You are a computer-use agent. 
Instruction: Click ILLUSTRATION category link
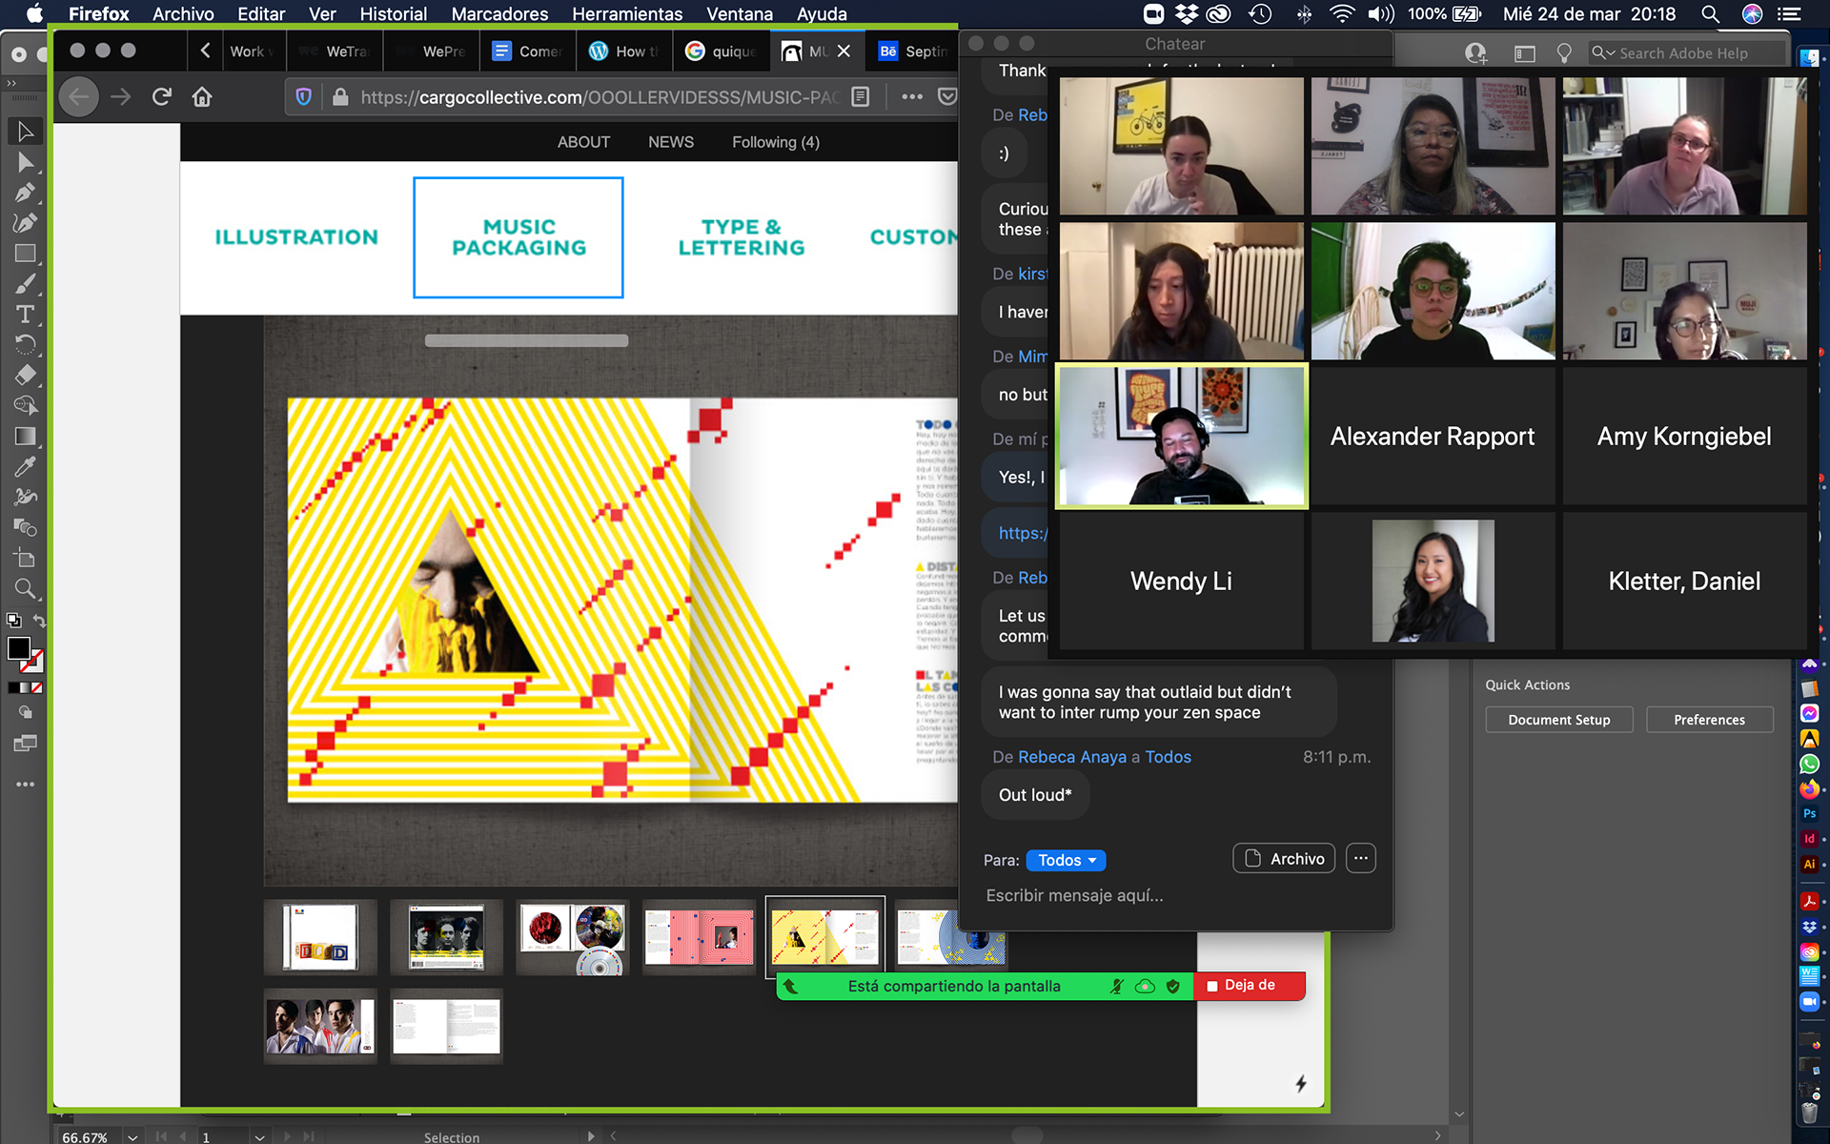[x=296, y=237]
